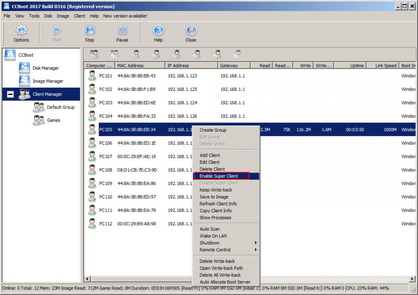Expand the Remote Control submenu
The image size is (418, 295).
tap(226, 250)
